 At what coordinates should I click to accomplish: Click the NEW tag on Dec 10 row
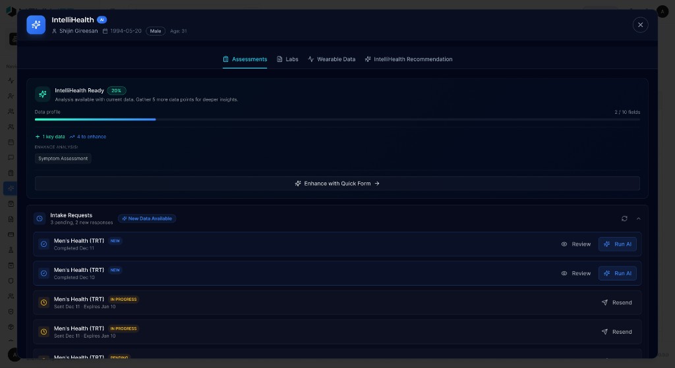point(115,271)
